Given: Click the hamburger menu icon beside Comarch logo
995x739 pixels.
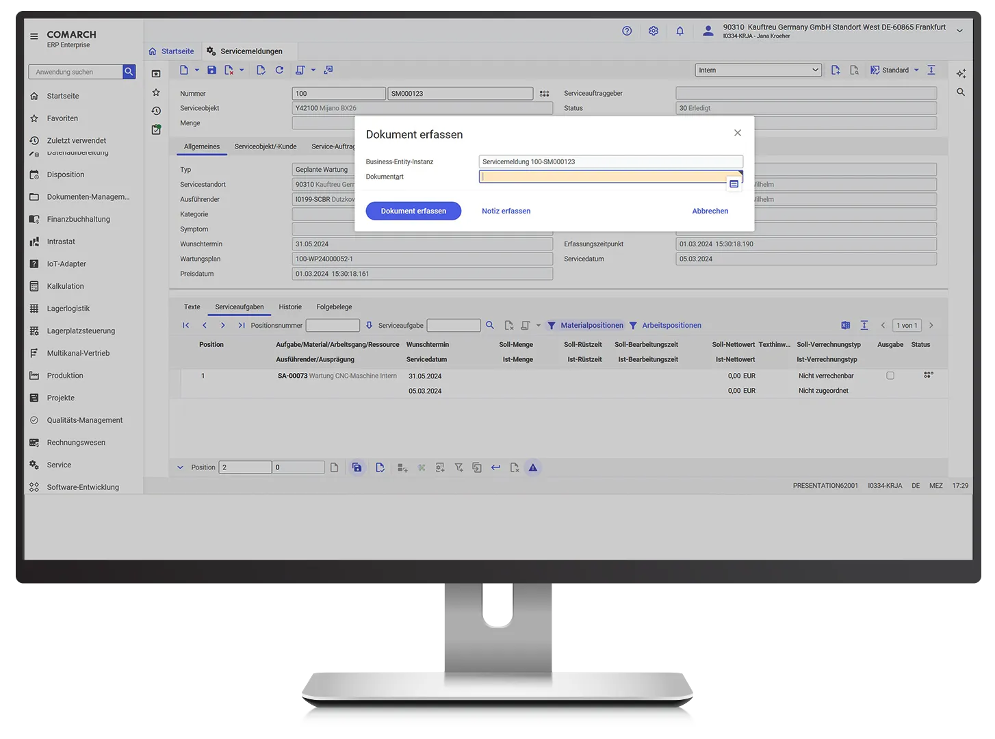Looking at the screenshot, I should [34, 36].
